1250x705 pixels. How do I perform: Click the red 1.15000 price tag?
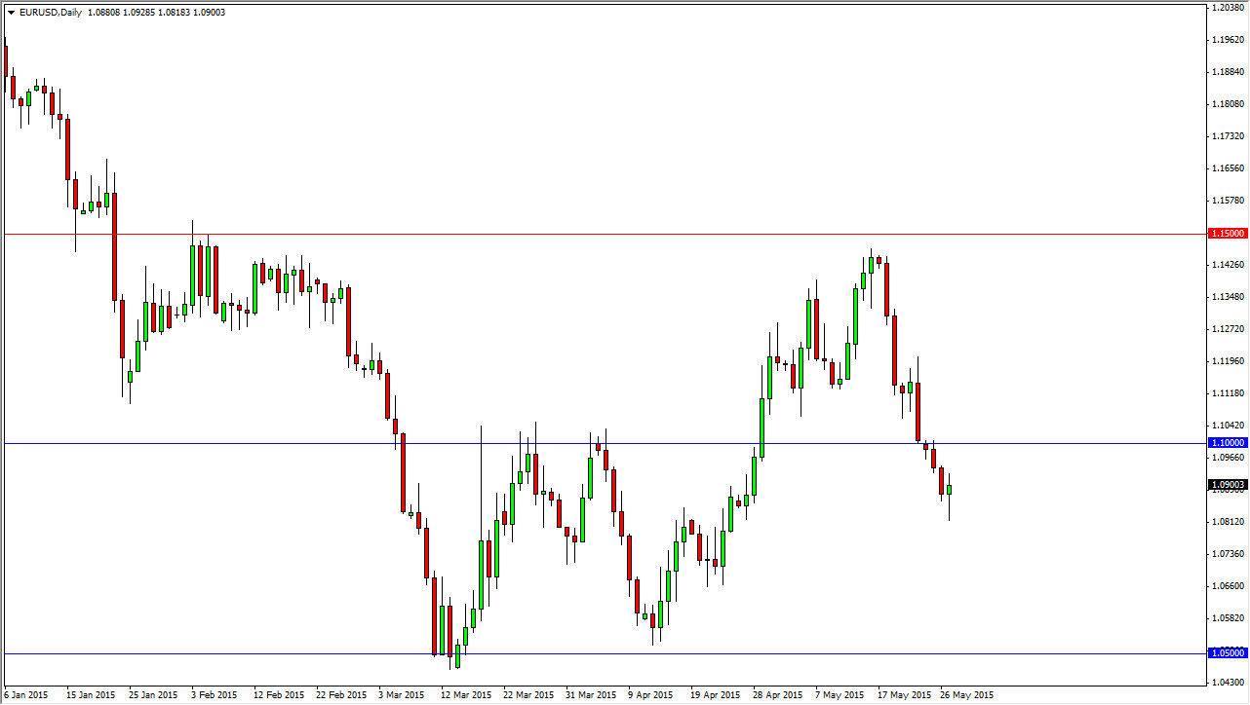click(x=1226, y=234)
